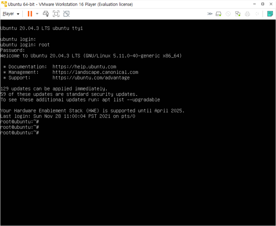Click the https://help.ubuntu.com documentation URL
Image resolution: width=276 pixels, height=226 pixels.
pos(84,67)
